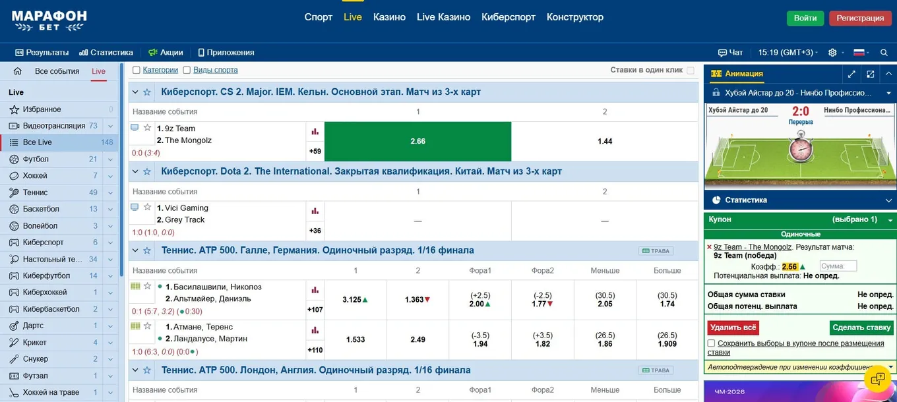
Task: Collapse the ATP 500 London category
Action: 135,370
